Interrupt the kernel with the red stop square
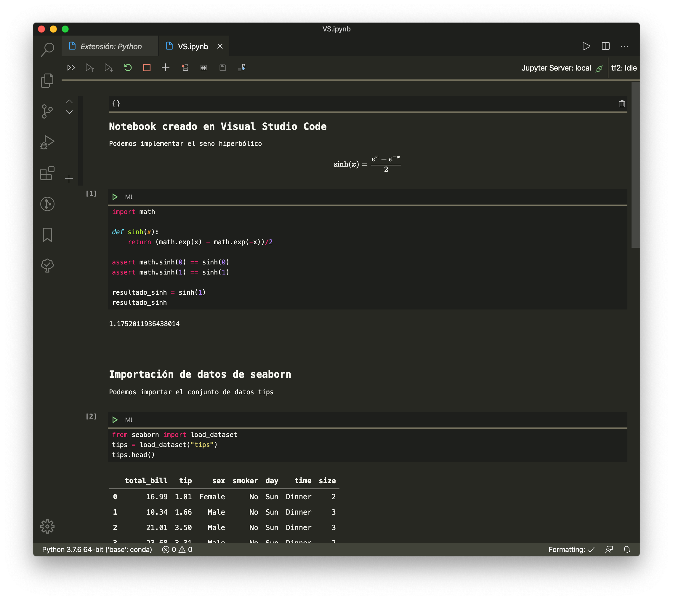The image size is (673, 600). click(x=147, y=68)
